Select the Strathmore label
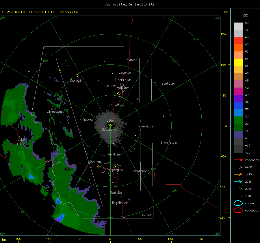This screenshot has width=260, height=243. [x=140, y=171]
